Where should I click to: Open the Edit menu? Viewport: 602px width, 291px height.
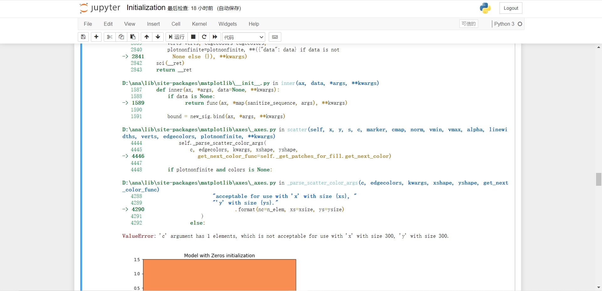(x=108, y=24)
